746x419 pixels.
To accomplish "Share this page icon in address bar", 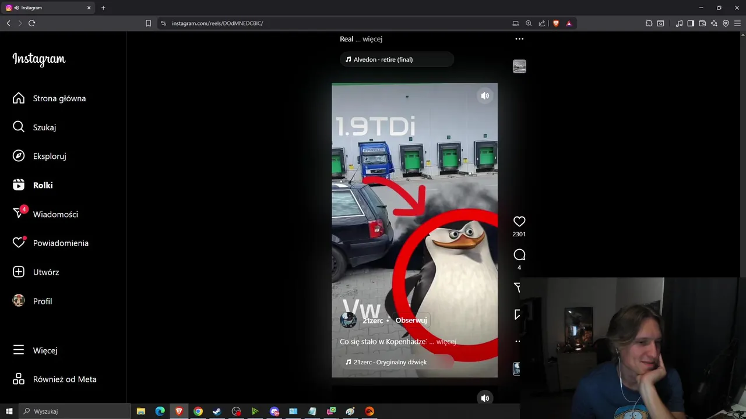I will (x=542, y=23).
